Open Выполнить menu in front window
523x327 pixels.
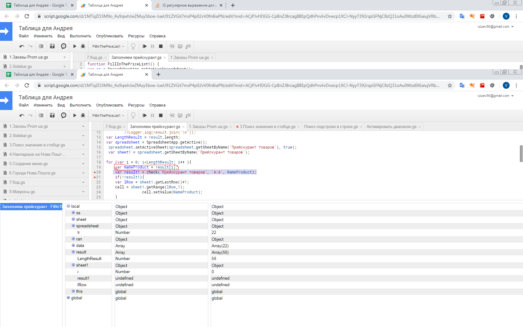(x=80, y=105)
